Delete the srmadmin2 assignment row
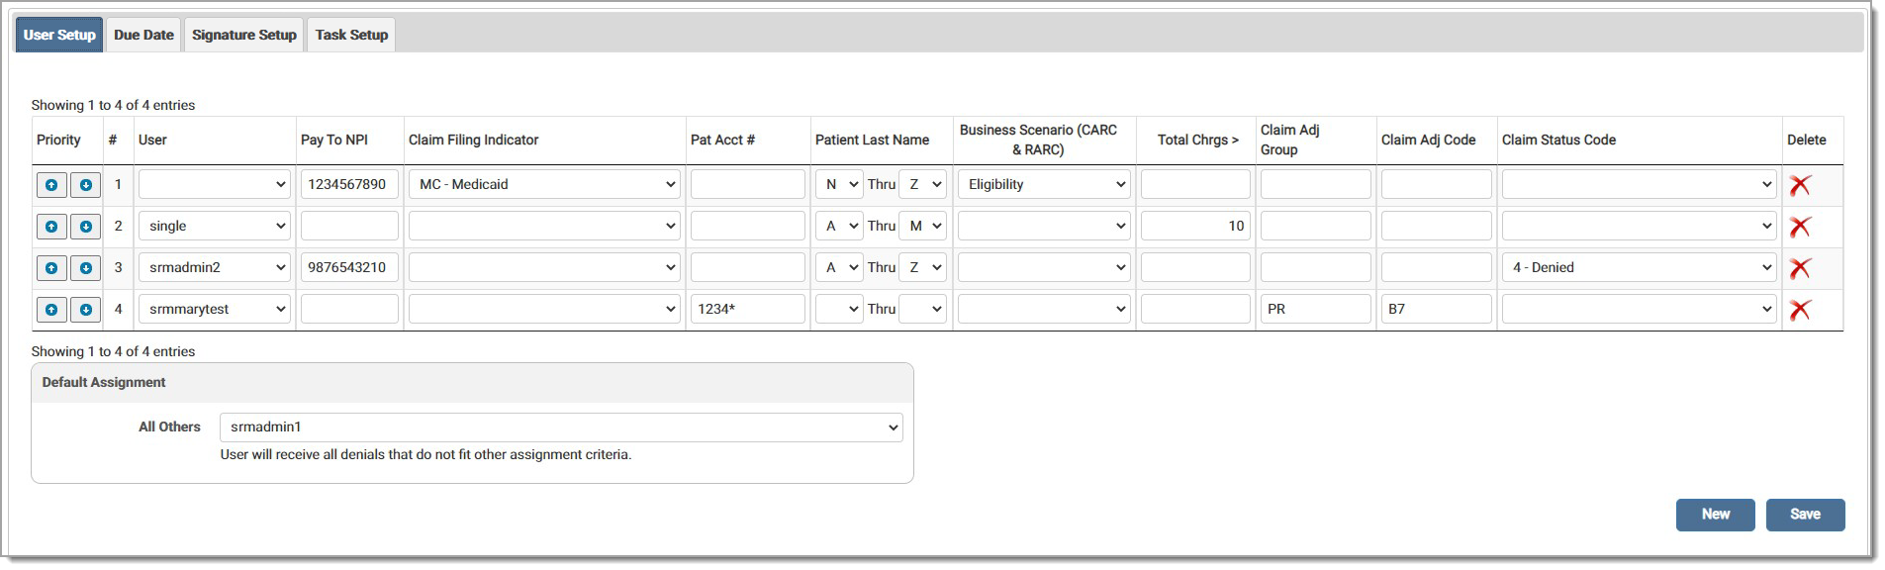Screen dimensions: 1885x570 point(1800,268)
